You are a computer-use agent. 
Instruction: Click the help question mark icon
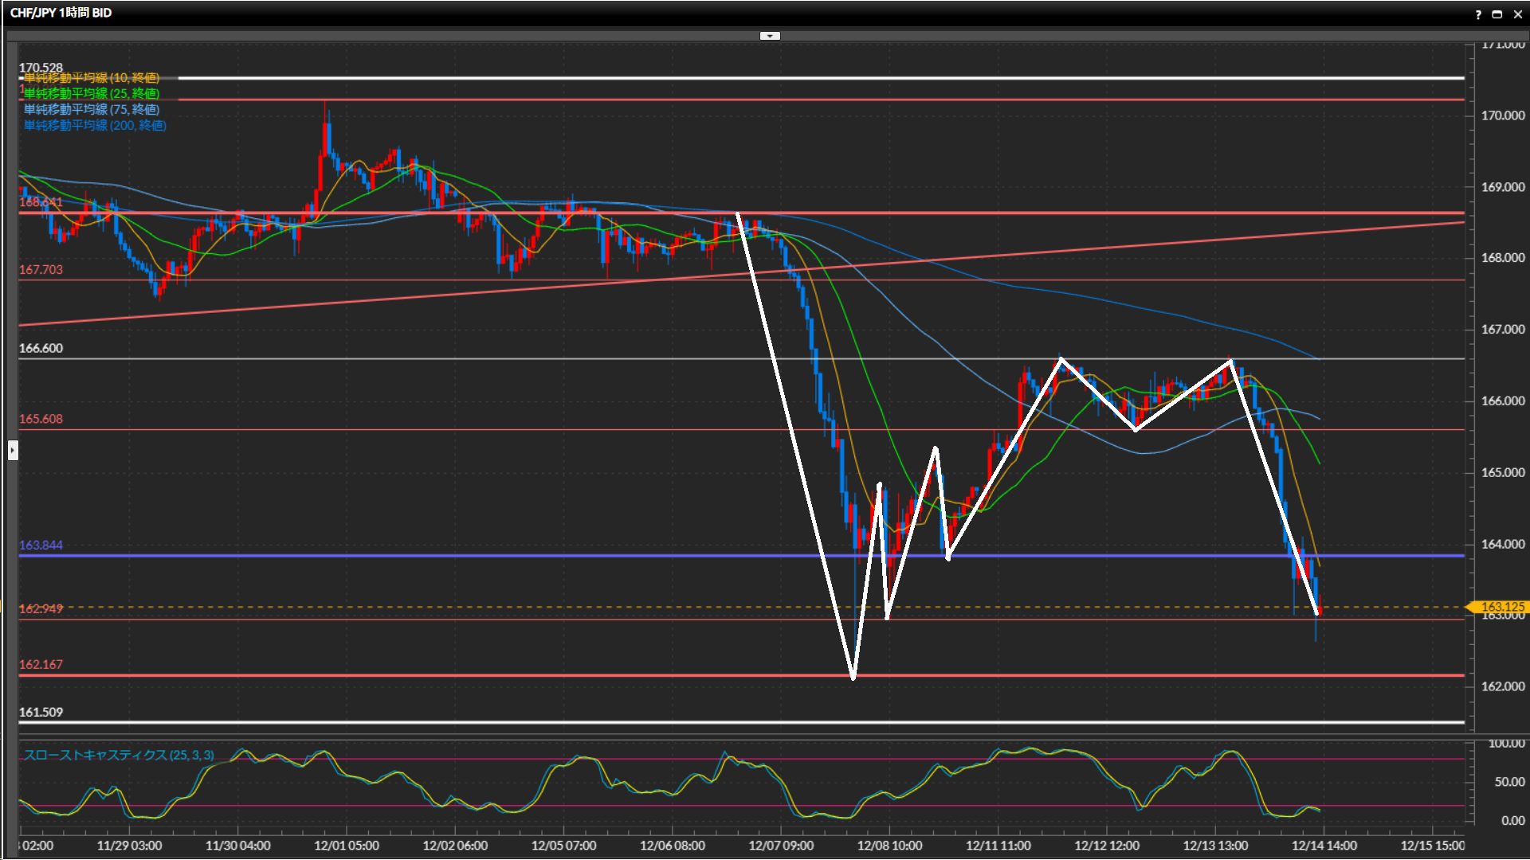(1478, 14)
